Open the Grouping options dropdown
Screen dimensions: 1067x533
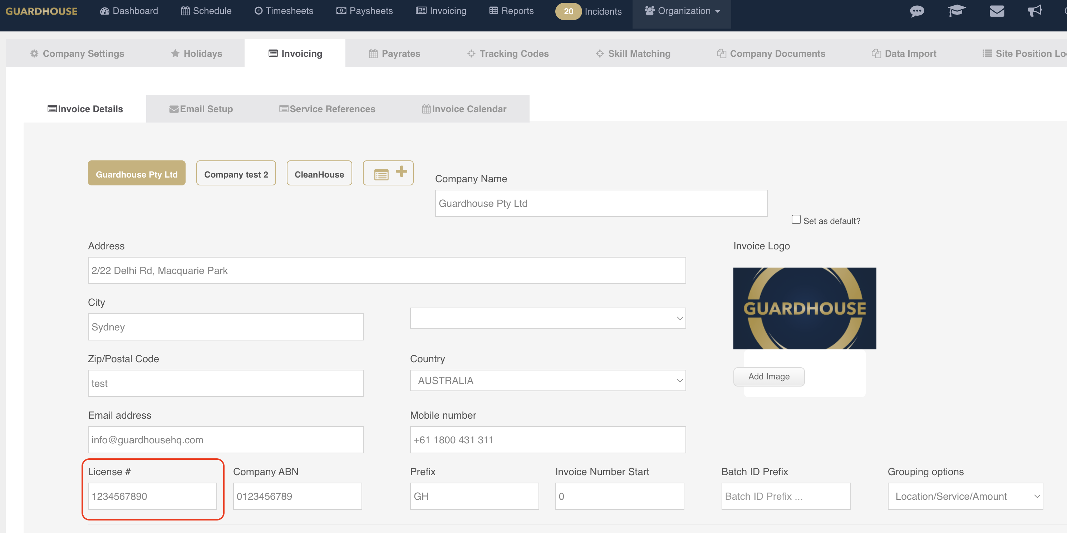tap(965, 496)
